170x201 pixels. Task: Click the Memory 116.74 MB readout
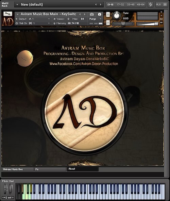click(x=66, y=23)
